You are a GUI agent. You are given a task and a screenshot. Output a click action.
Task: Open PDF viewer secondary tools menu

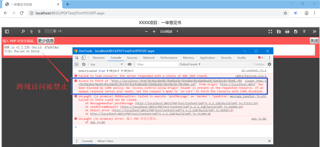[x=314, y=31]
